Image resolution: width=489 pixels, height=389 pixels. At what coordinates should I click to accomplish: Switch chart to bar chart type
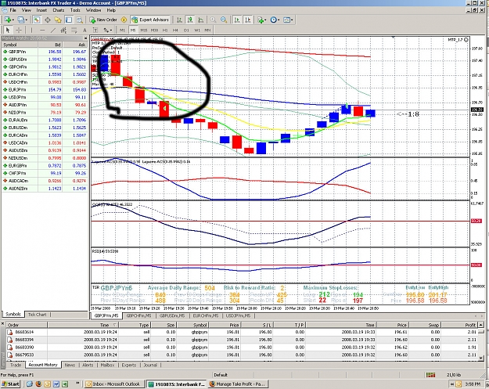pos(179,20)
